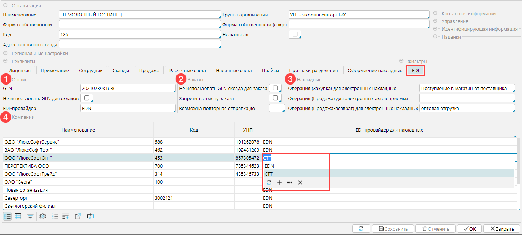
Task: Click the three-dots icon in the provider popup
Action: point(290,183)
